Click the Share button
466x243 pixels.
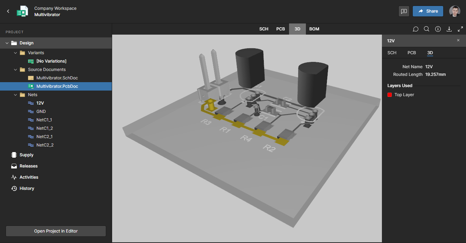[427, 11]
